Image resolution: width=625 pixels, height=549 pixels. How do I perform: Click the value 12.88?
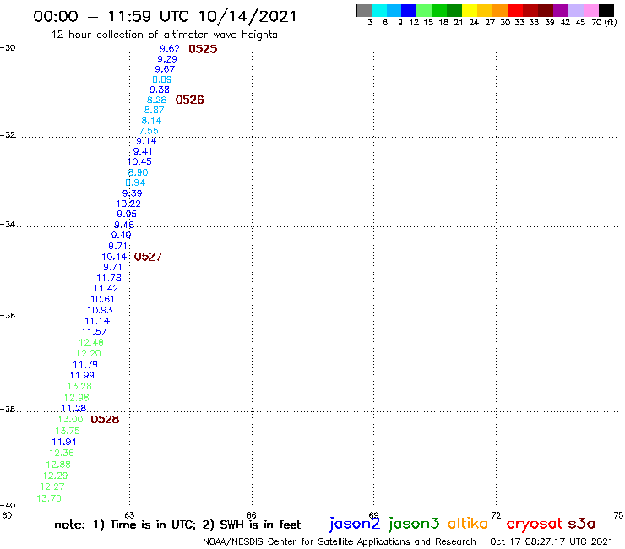coord(58,465)
